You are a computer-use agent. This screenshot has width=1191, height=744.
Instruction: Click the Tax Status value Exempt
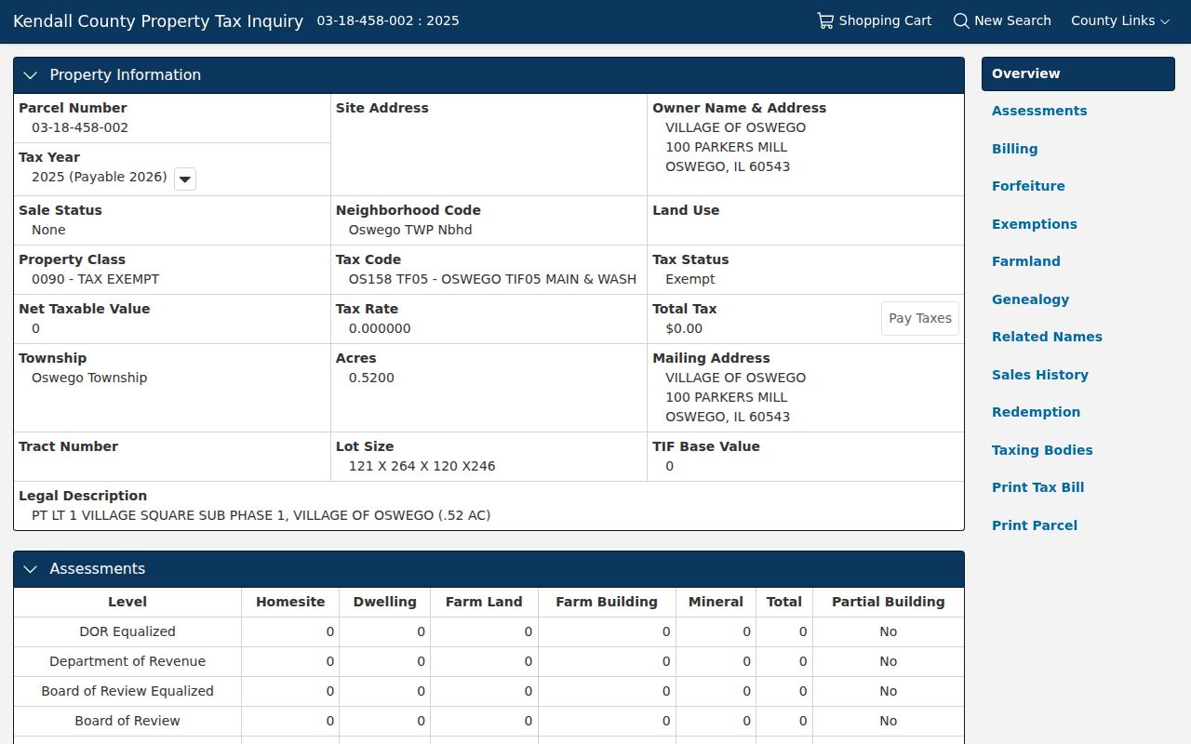(x=690, y=279)
